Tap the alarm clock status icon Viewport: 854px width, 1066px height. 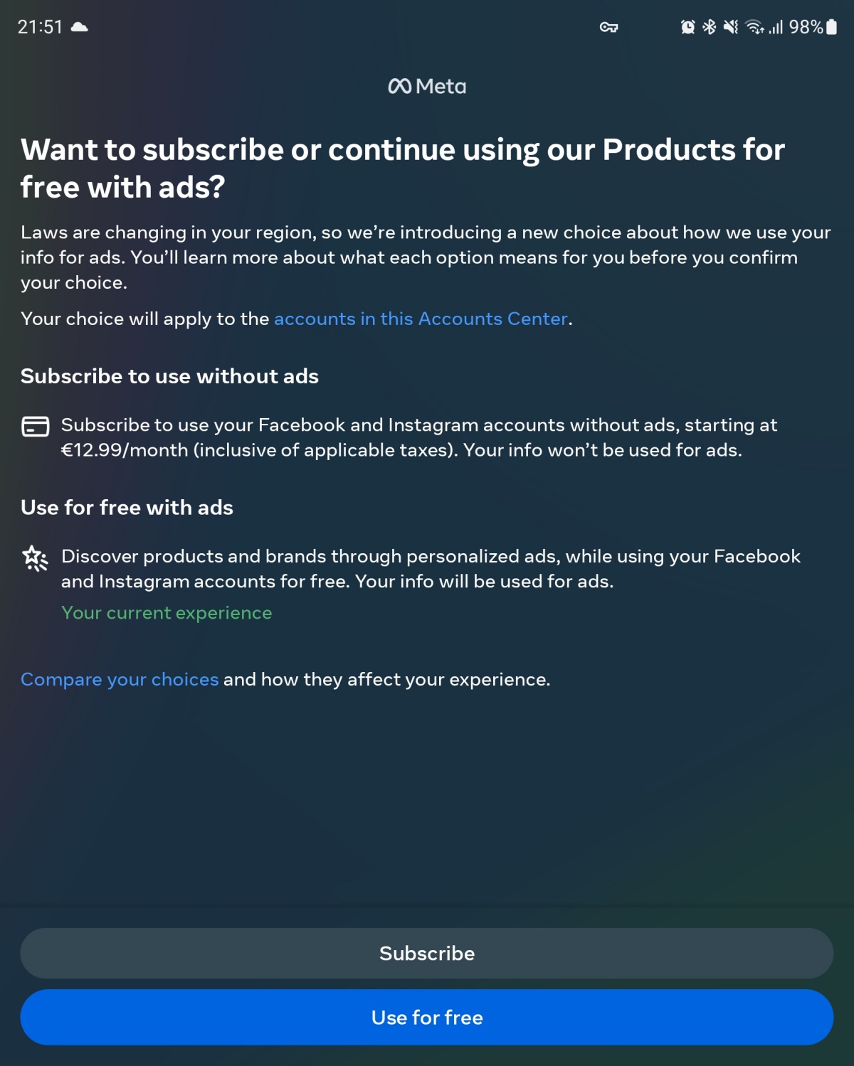687,27
